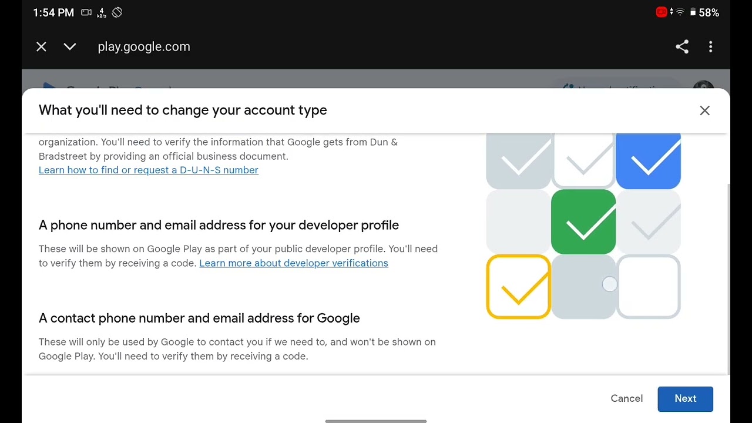The height and width of the screenshot is (423, 752).
Task: Tap the red recording indicator icon
Action: (x=662, y=12)
